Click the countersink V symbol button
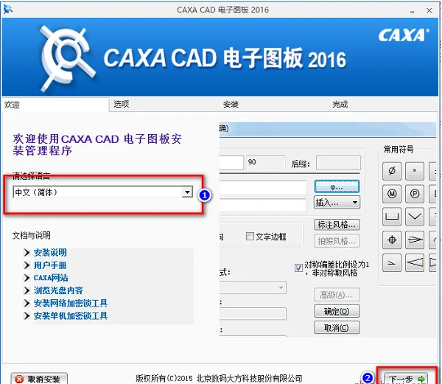Screen dimensions: 442x384 (414, 217)
